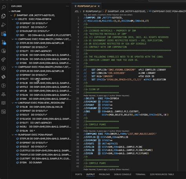
Task: Switch to the PROBLEMS panel tab
Action: coord(104,174)
